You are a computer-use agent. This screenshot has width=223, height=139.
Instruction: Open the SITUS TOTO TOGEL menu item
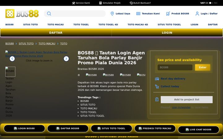[x=169, y=24]
